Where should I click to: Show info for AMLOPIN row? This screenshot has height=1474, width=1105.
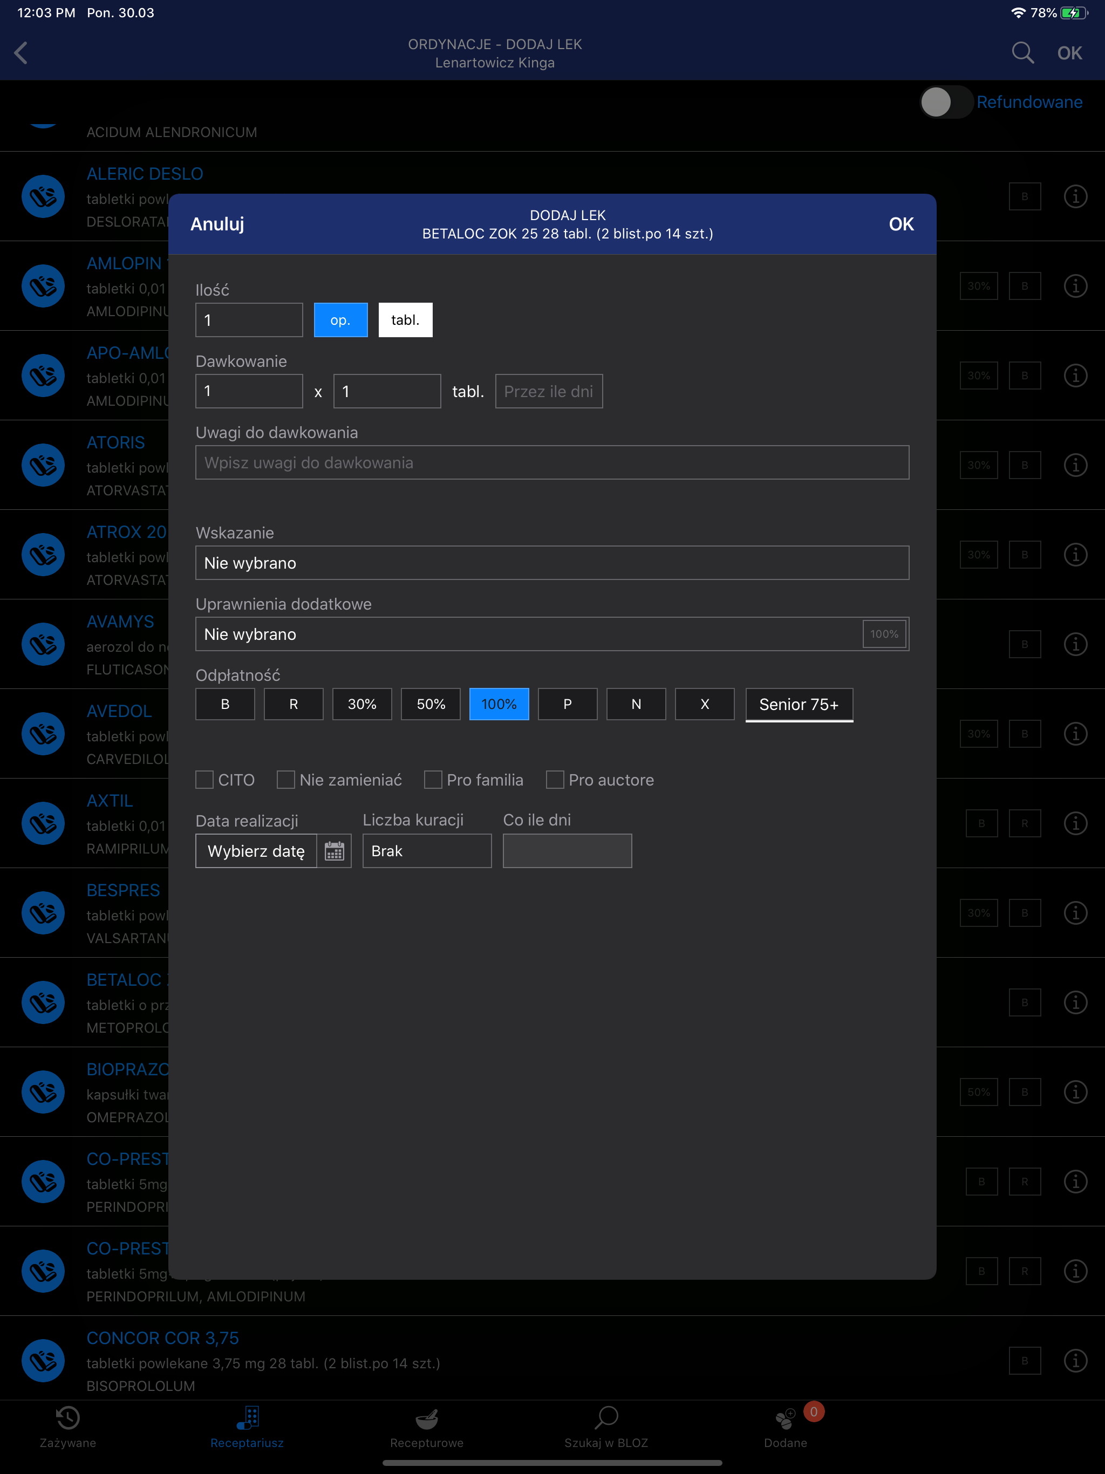click(x=1075, y=286)
